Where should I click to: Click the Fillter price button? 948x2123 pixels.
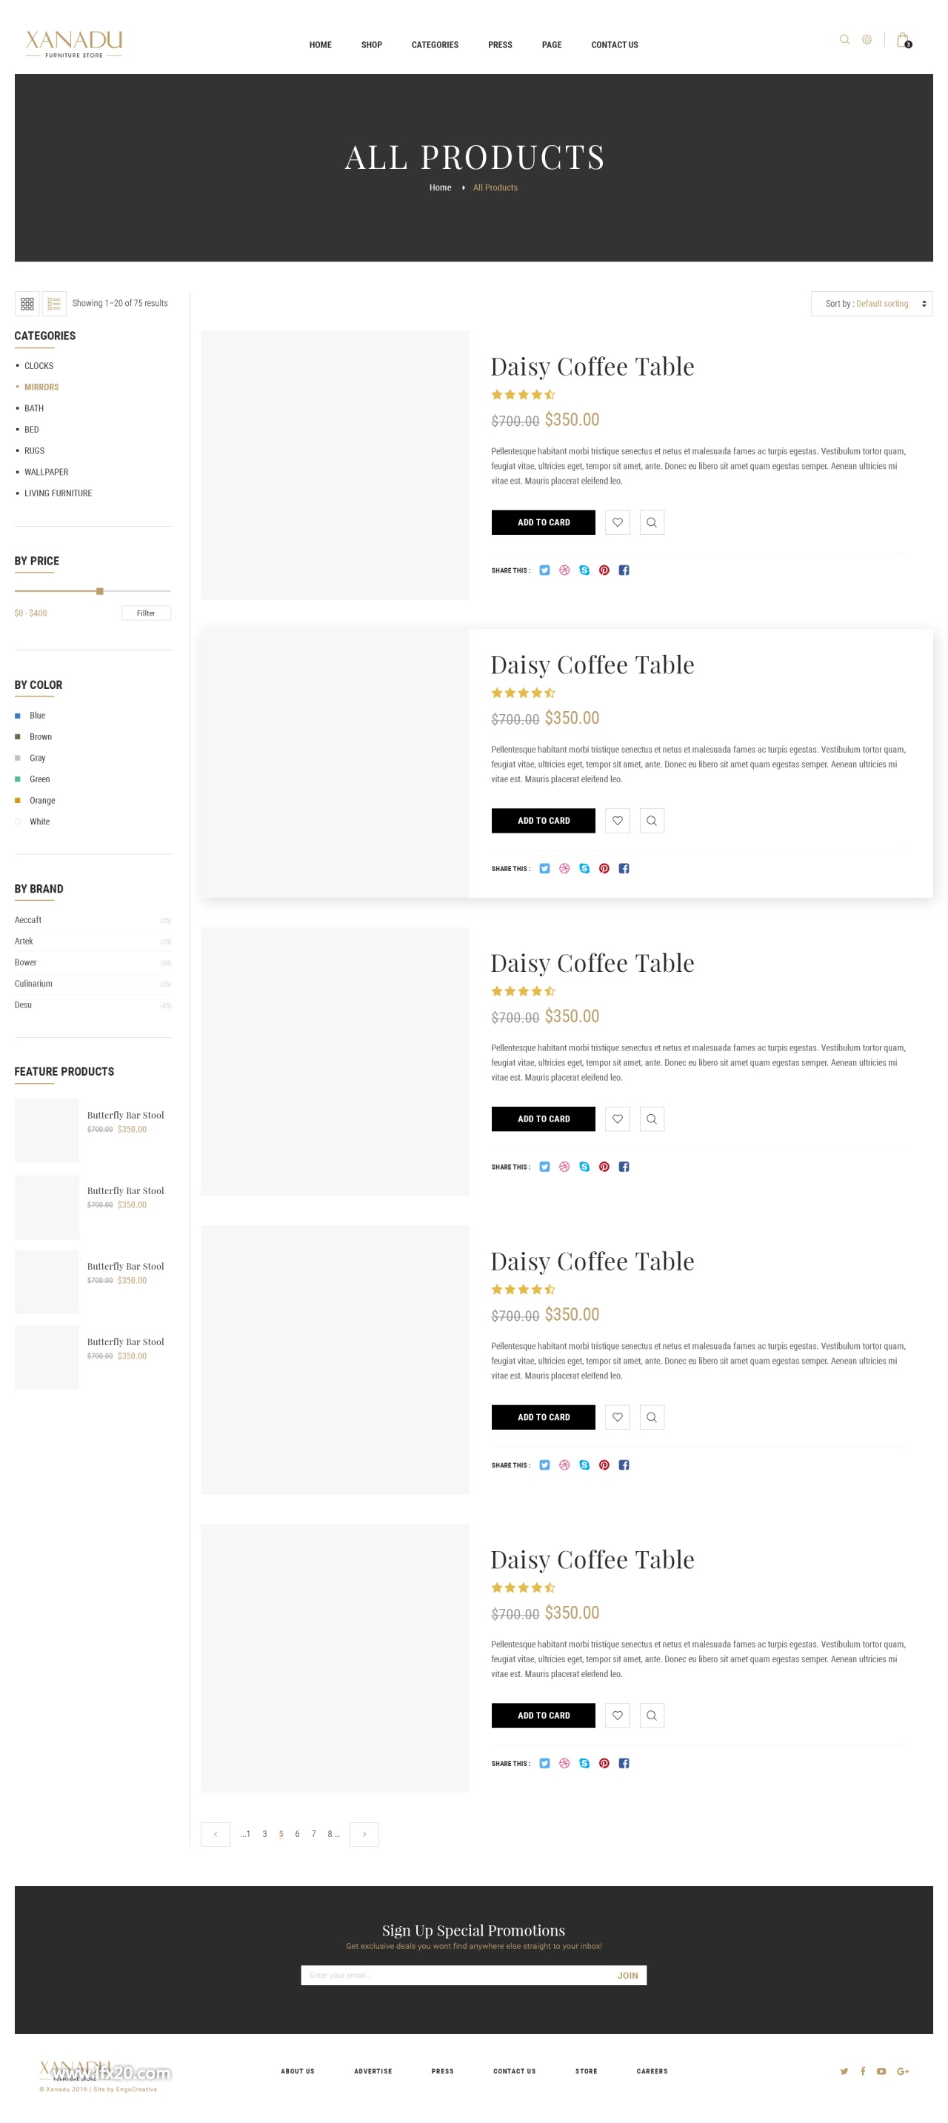(146, 613)
